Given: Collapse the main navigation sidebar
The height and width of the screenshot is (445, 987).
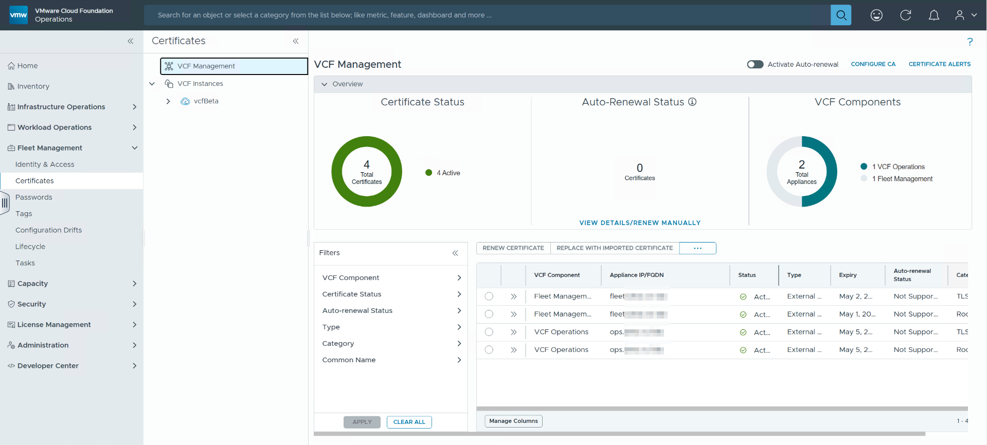Looking at the screenshot, I should coord(131,41).
